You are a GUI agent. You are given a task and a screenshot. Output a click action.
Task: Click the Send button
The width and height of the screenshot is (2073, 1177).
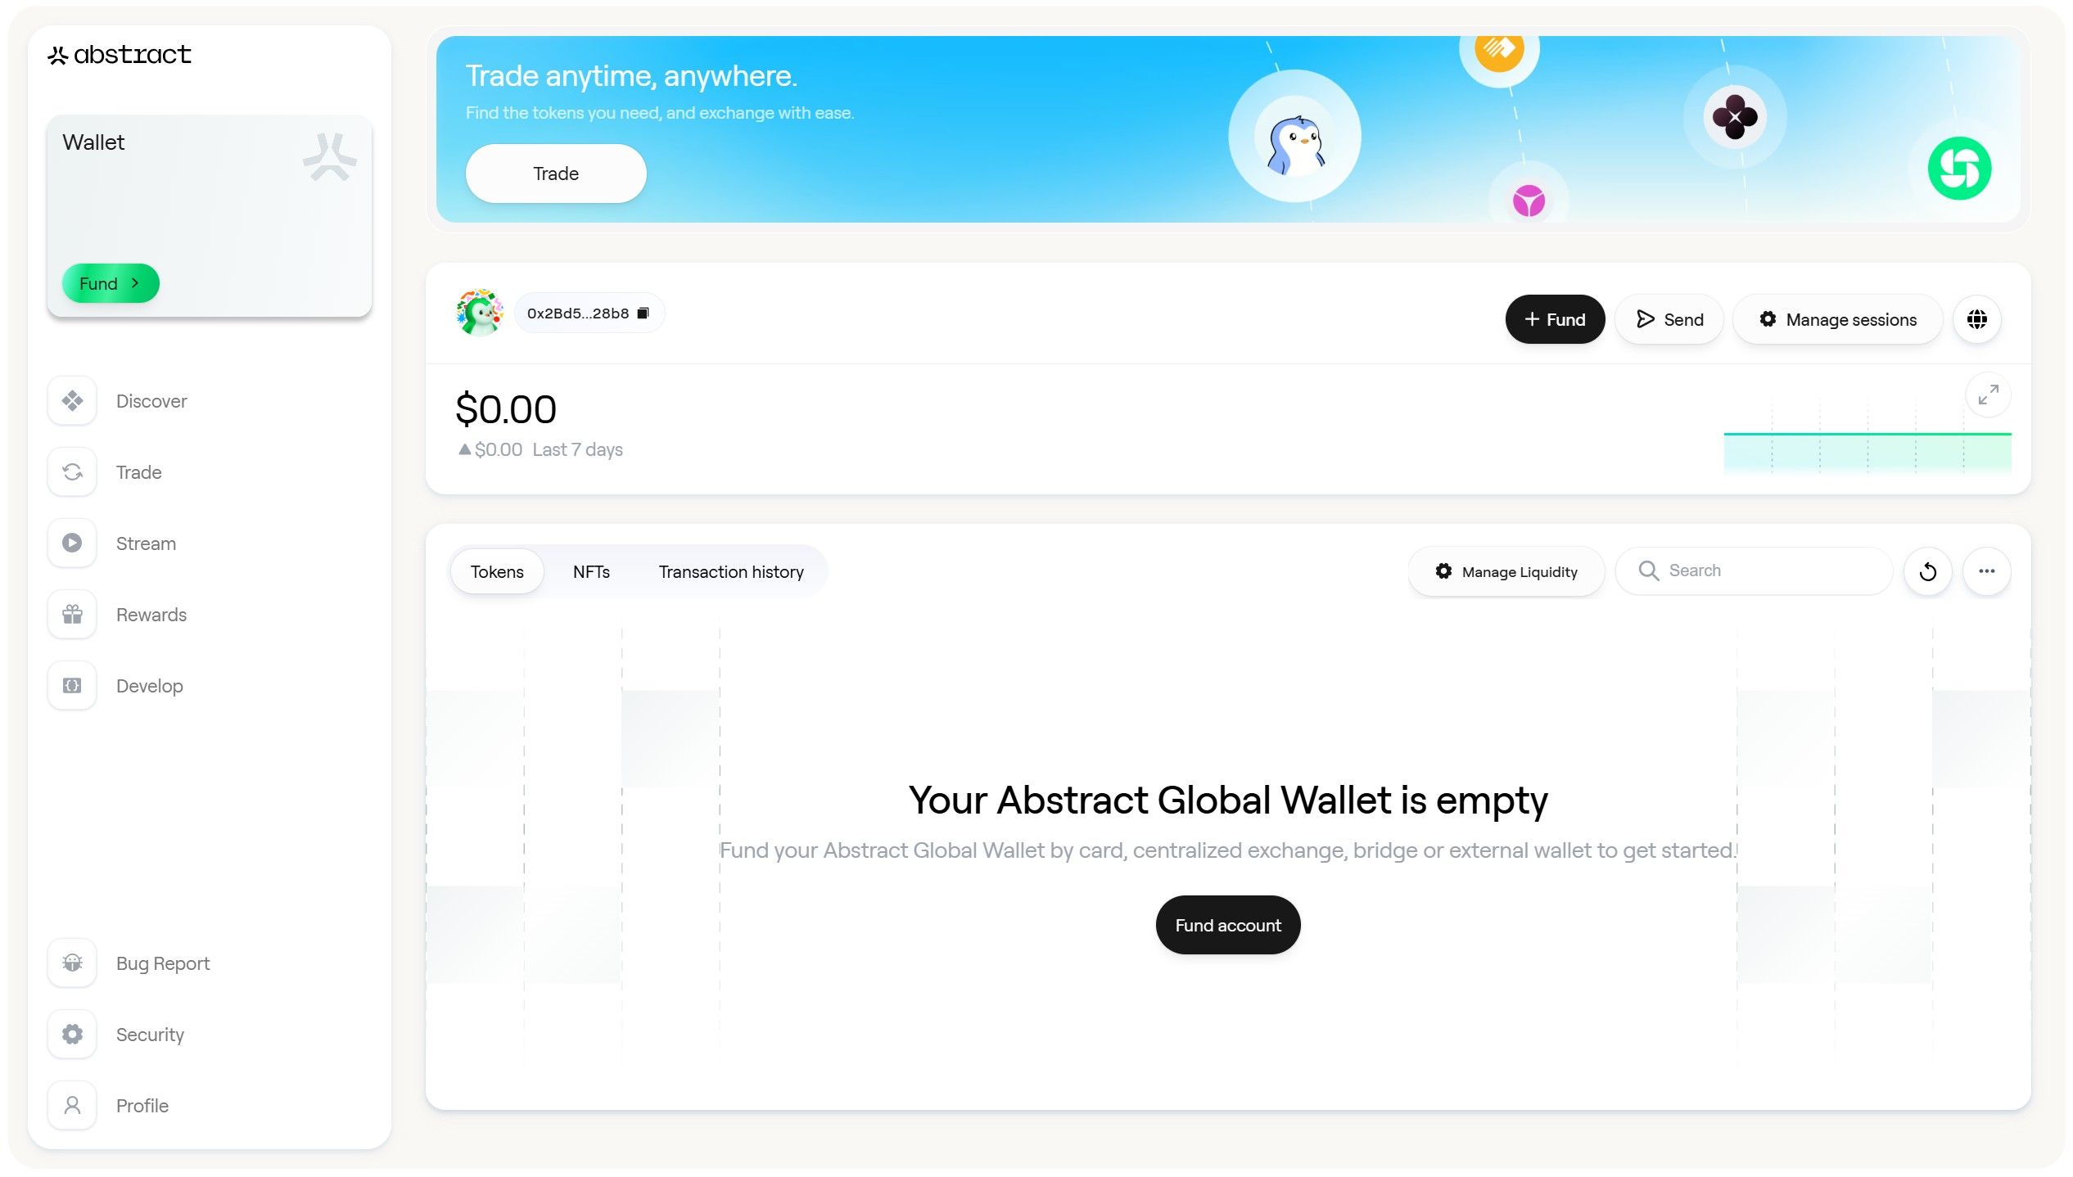tap(1669, 319)
